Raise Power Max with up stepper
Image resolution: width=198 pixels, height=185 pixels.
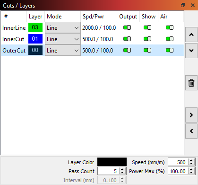191,169
